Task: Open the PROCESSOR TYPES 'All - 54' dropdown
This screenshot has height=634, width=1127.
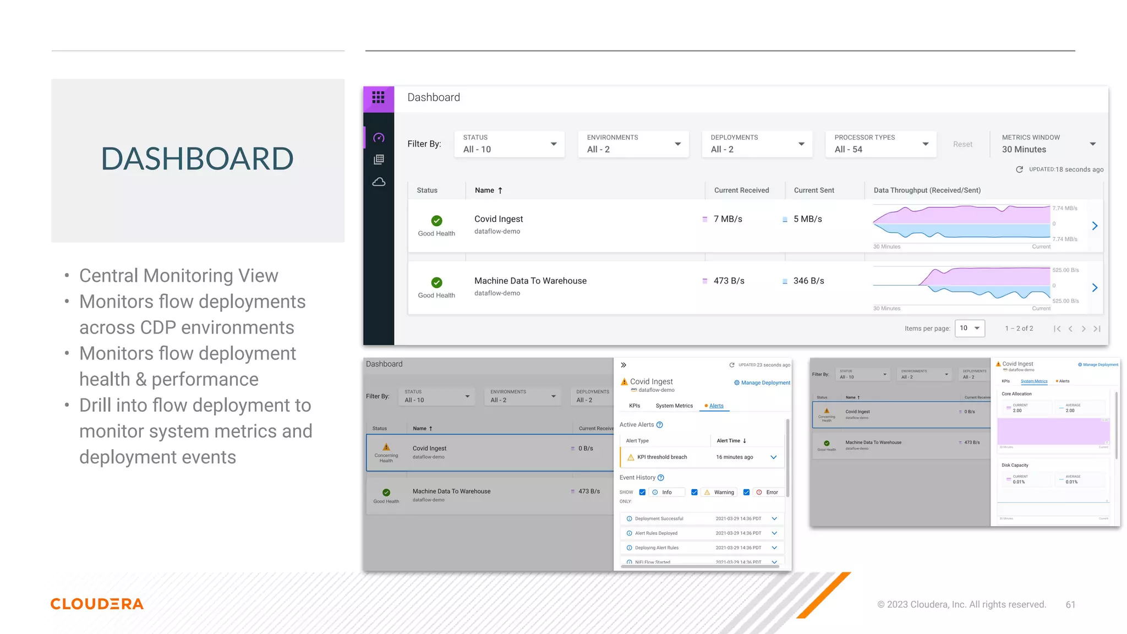Action: 881,144
